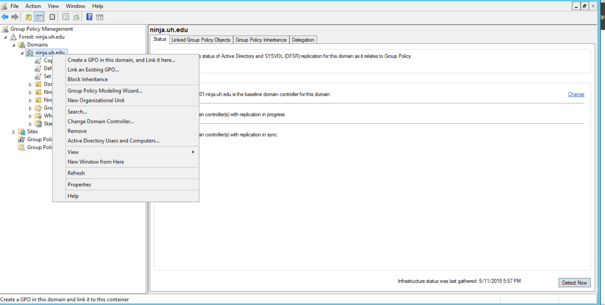Click the MMC console icon in menu bar
Image resolution: width=605 pixels, height=305 pixels.
click(x=4, y=6)
